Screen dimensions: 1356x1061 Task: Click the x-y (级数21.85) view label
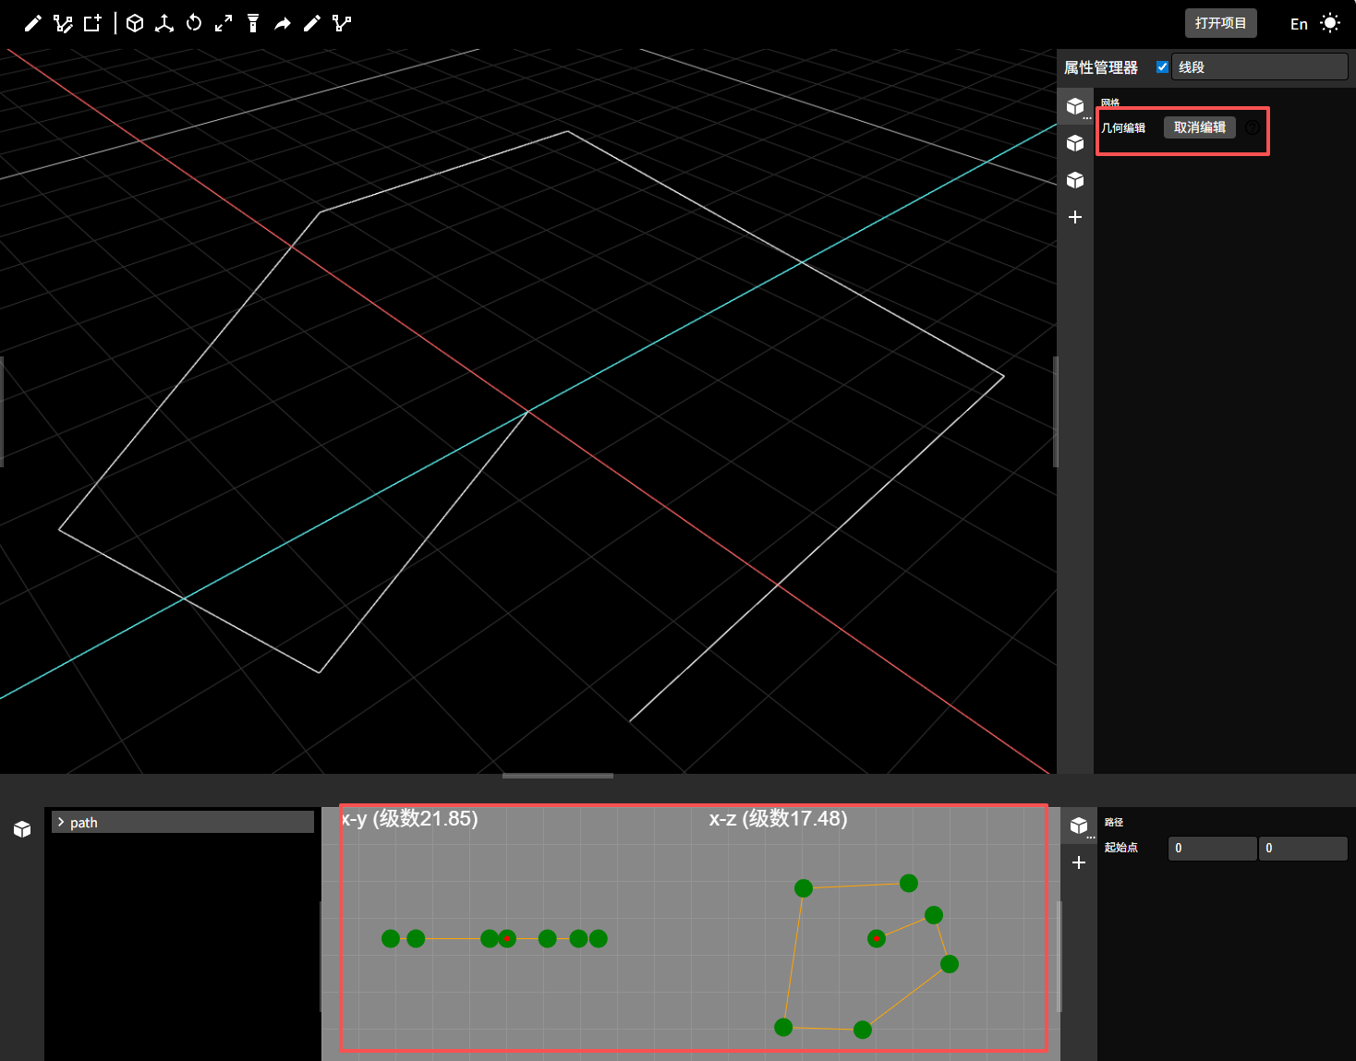click(x=410, y=819)
